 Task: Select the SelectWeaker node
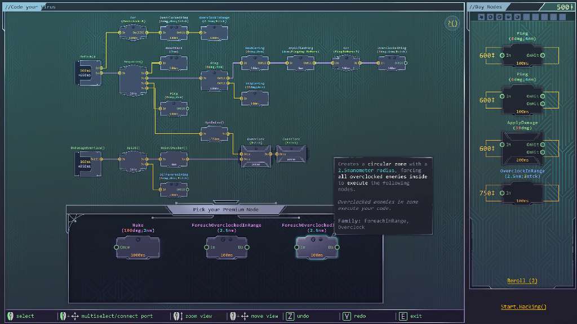pos(174,159)
